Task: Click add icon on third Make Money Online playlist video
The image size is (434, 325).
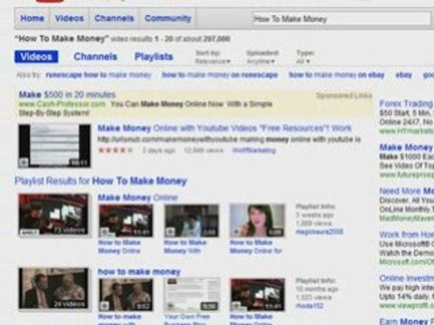Action: point(236,232)
